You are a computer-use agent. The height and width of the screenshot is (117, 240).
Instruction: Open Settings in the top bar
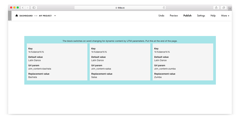pyautogui.click(x=201, y=16)
